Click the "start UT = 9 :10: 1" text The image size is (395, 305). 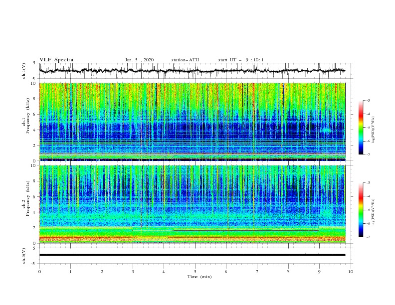tap(241, 60)
